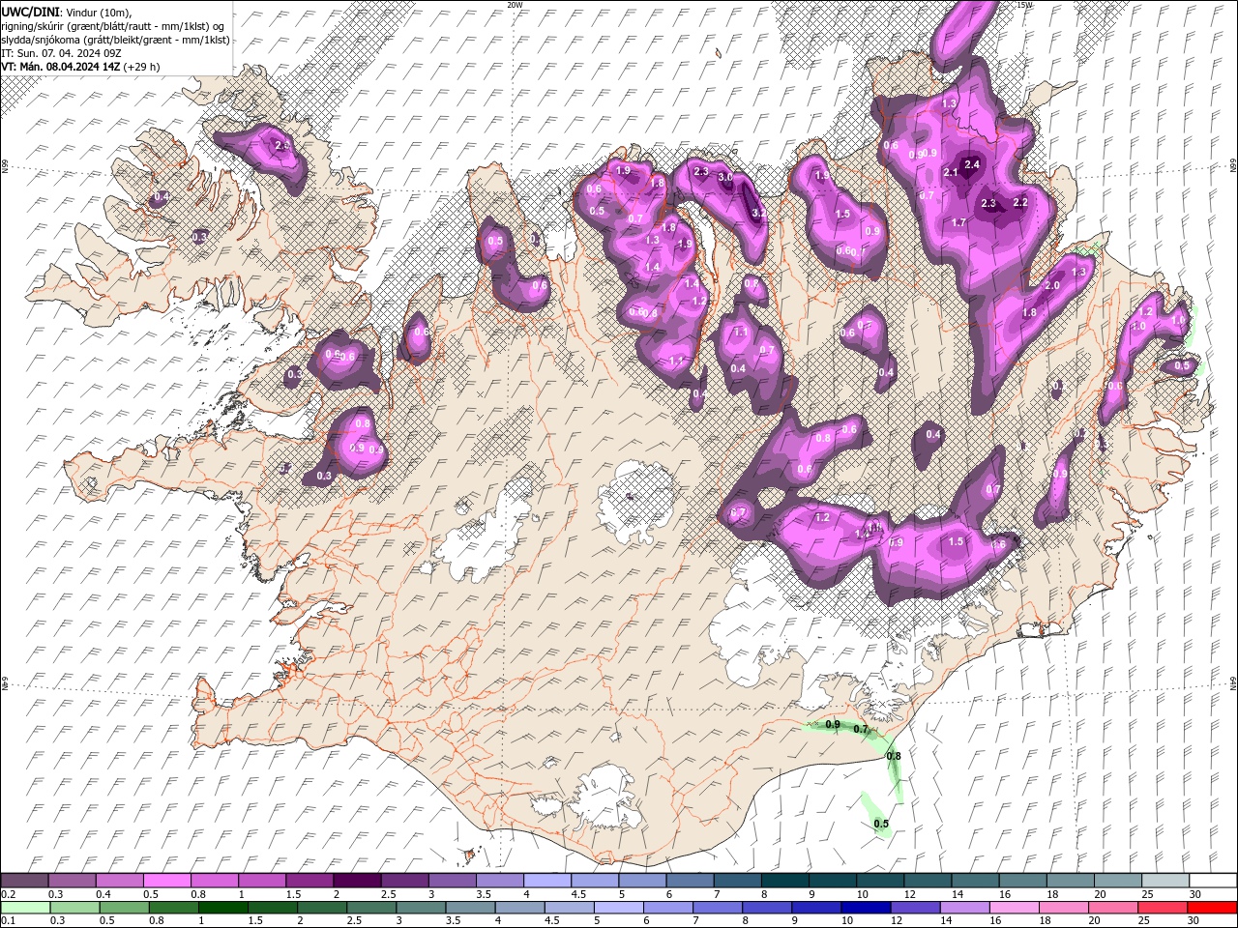
Task: Click the bright pink upper legend swatch after 0.5
Action: pyautogui.click(x=166, y=881)
